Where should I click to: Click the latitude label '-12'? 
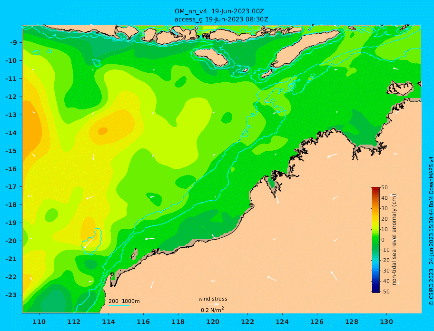tap(11, 97)
